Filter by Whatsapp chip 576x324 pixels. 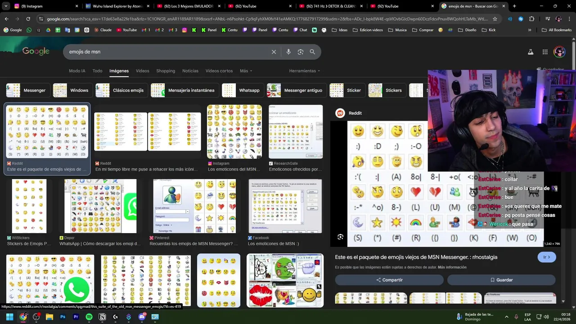(242, 90)
